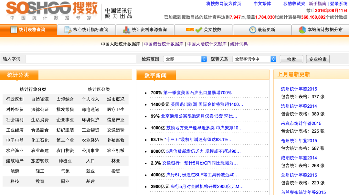Open the 旅游餐饮 category
The height and width of the screenshot is (195, 349).
tap(40, 161)
